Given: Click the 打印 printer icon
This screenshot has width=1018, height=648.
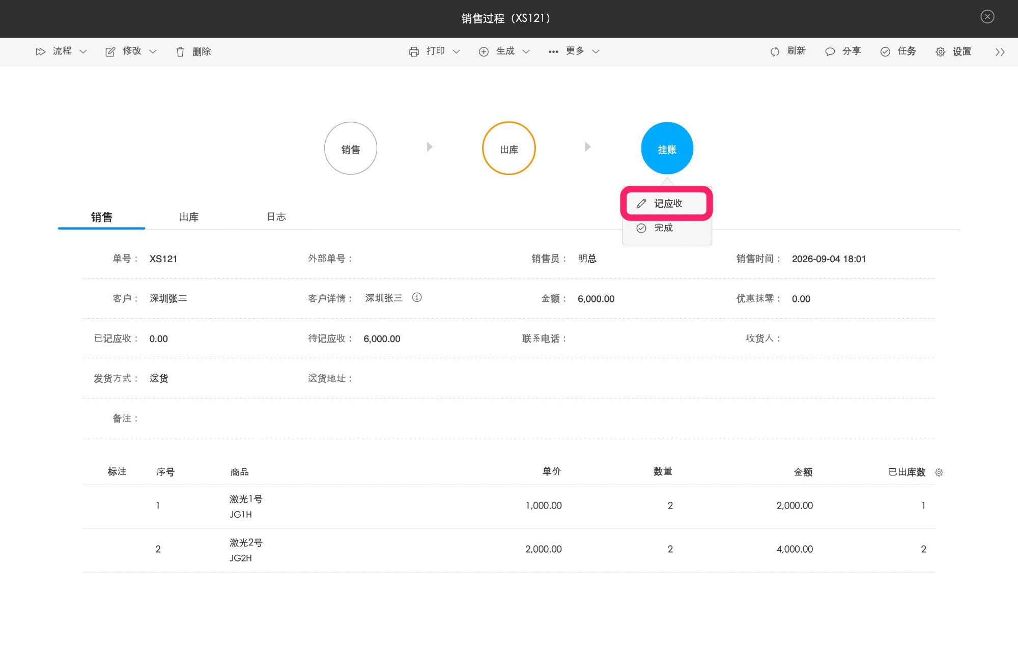Looking at the screenshot, I should coord(414,51).
